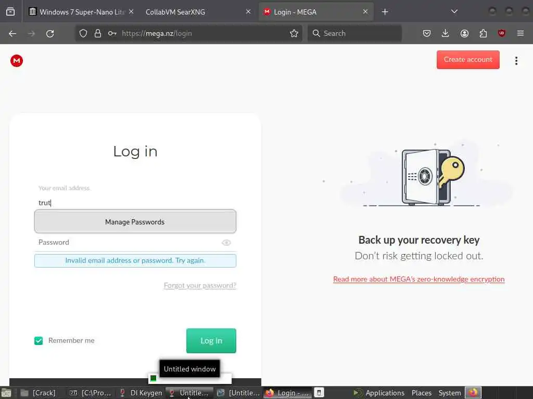Open the uBlock Origin extension icon

tap(501, 33)
